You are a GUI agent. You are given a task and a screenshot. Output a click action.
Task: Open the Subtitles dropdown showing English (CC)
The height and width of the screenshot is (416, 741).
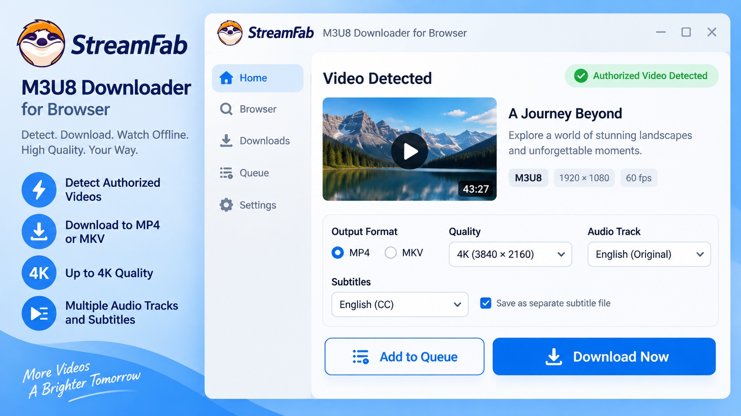point(400,304)
